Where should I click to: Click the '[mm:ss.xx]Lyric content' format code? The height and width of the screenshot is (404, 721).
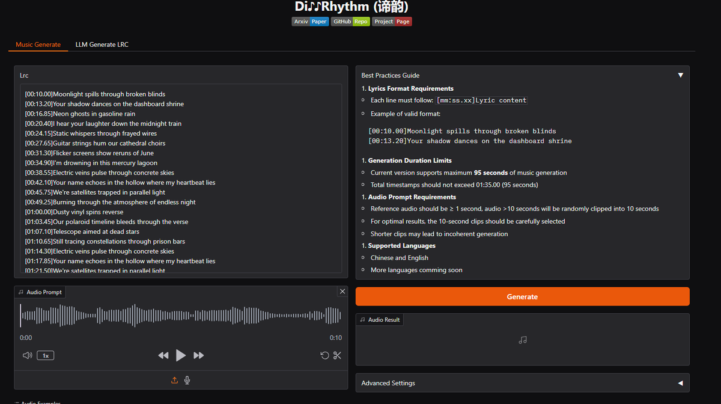481,100
